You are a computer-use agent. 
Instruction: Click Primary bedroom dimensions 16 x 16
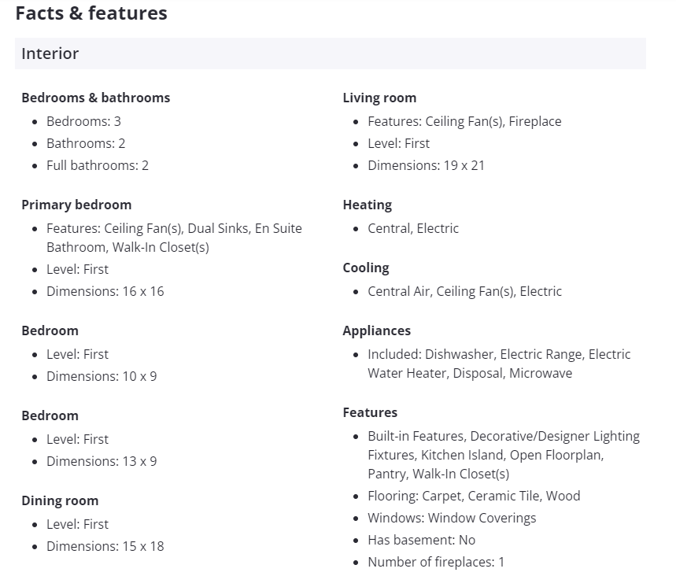[x=105, y=291]
